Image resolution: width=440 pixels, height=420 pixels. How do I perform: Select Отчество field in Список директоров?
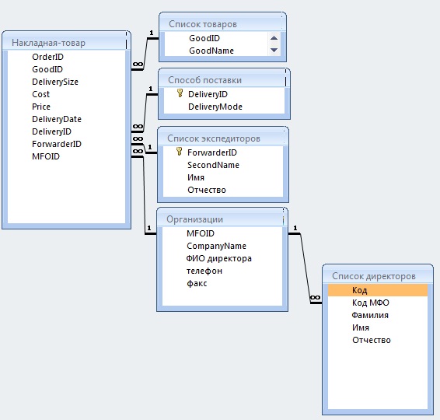[x=378, y=340]
